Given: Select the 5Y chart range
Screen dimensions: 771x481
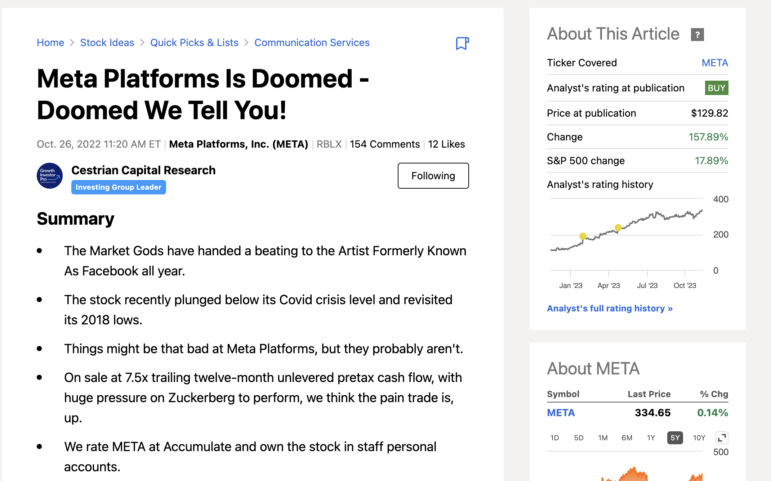Looking at the screenshot, I should coord(675,438).
